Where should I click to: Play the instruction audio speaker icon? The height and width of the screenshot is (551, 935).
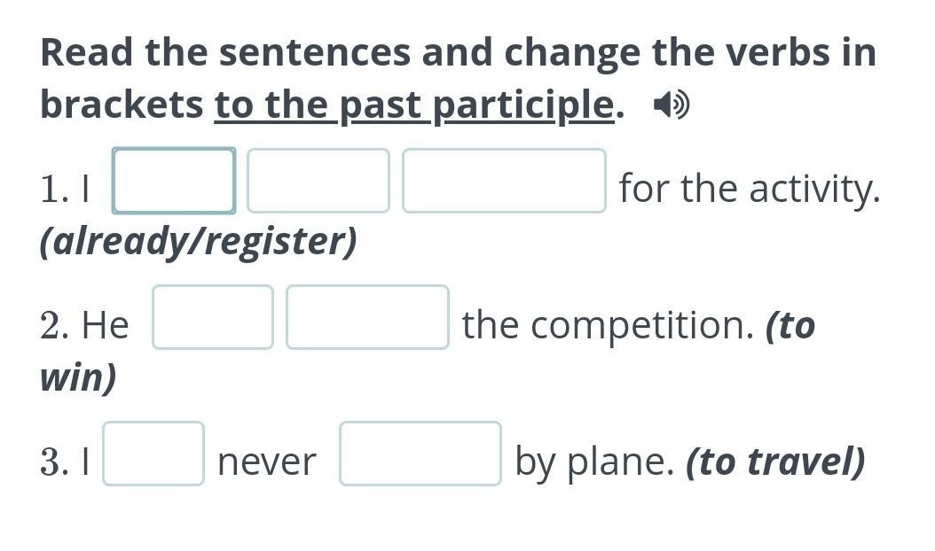(672, 105)
